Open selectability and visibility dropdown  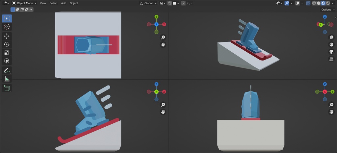279,3
